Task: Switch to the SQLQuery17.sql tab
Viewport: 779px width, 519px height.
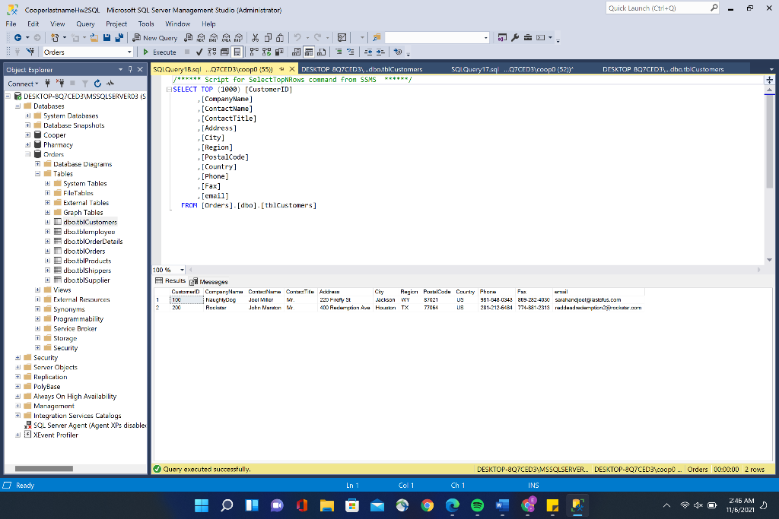Action: pyautogui.click(x=512, y=69)
